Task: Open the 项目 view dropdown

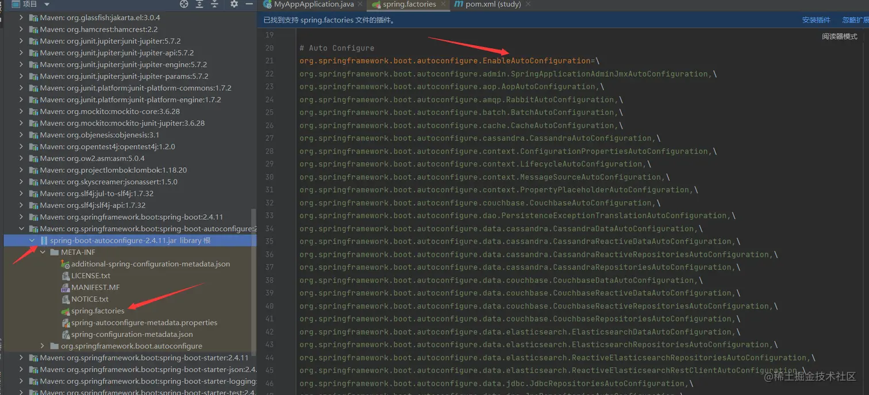Action: coord(47,4)
